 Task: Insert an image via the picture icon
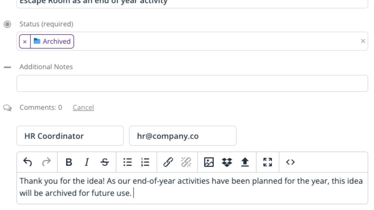[x=209, y=162]
